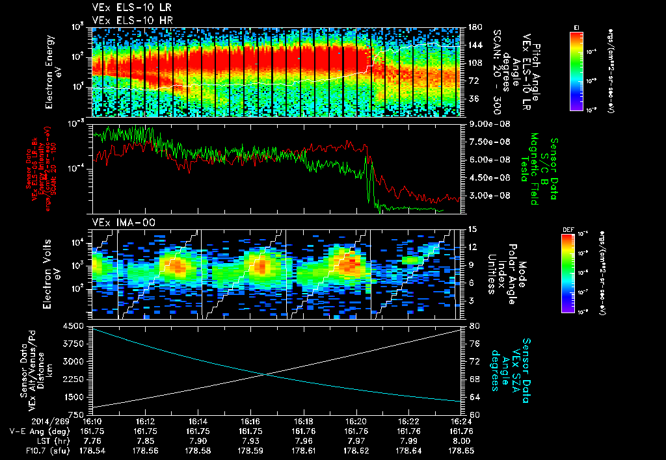Click the 108 pitch angle tick label

click(475, 63)
